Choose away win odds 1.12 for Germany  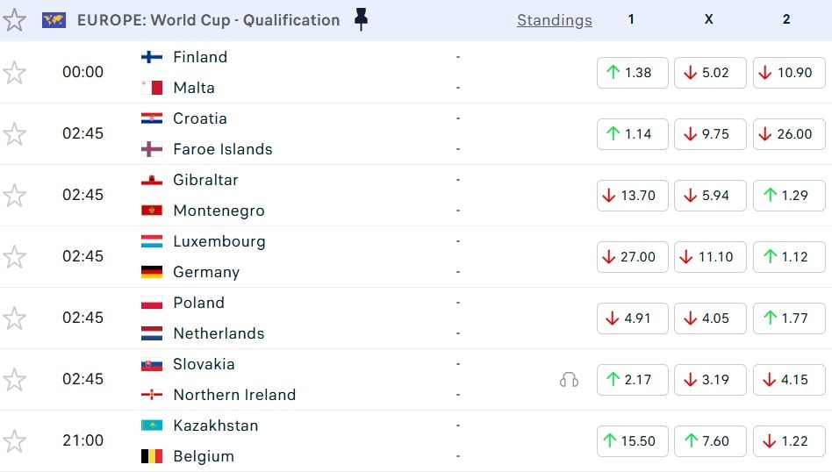pyautogui.click(x=788, y=257)
